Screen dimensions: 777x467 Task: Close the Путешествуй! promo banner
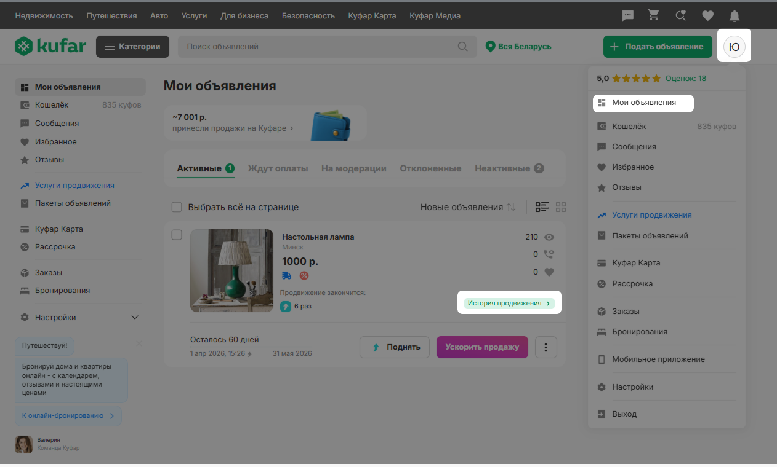pyautogui.click(x=139, y=343)
